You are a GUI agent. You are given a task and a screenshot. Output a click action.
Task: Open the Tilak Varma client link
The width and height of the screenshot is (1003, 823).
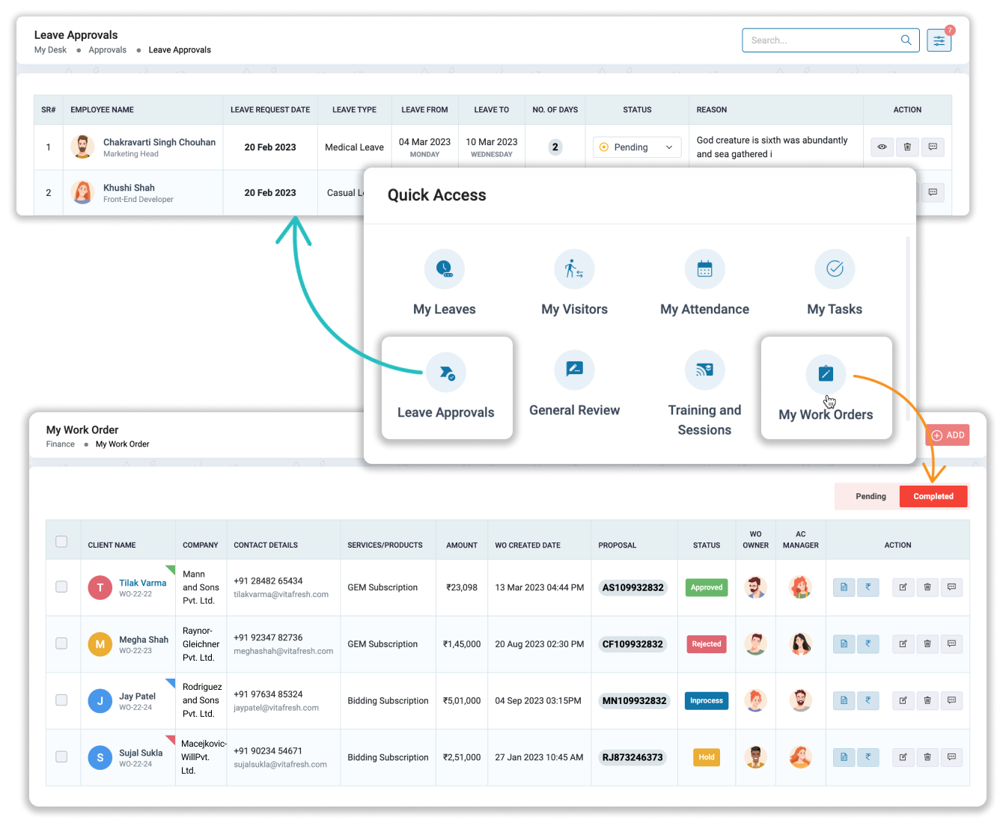point(142,583)
